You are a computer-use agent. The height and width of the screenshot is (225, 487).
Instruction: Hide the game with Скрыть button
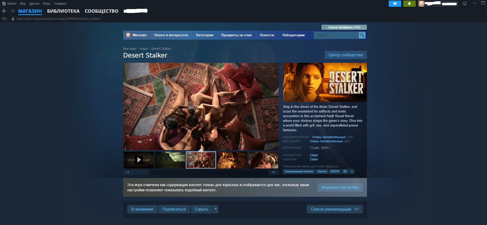pyautogui.click(x=201, y=209)
